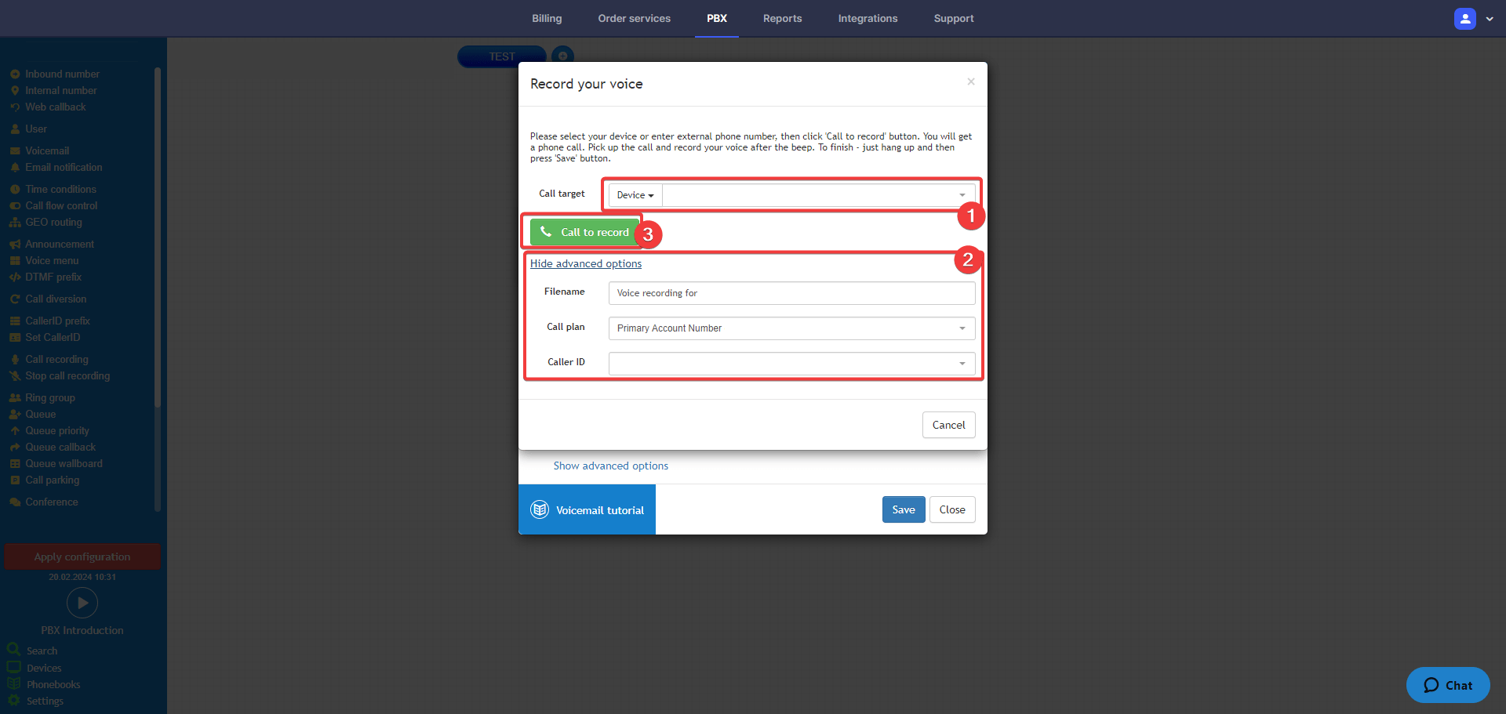Play the PBX Introduction video
The width and height of the screenshot is (1506, 714).
82,603
